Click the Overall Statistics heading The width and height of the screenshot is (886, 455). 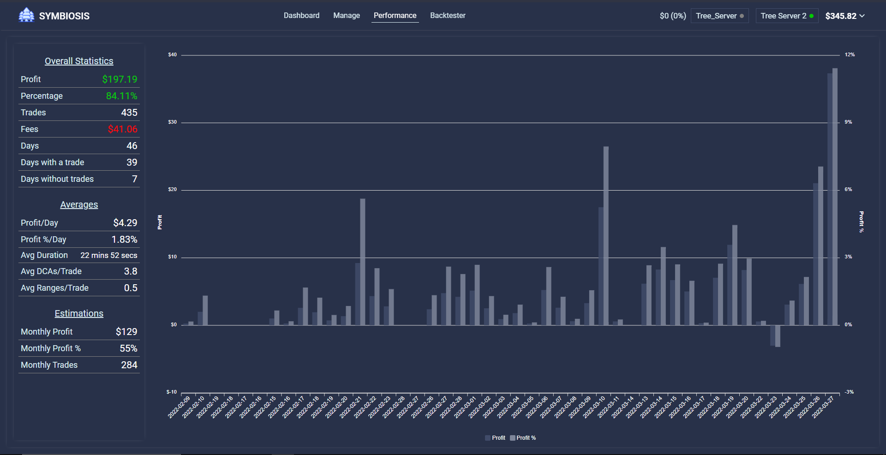point(79,60)
